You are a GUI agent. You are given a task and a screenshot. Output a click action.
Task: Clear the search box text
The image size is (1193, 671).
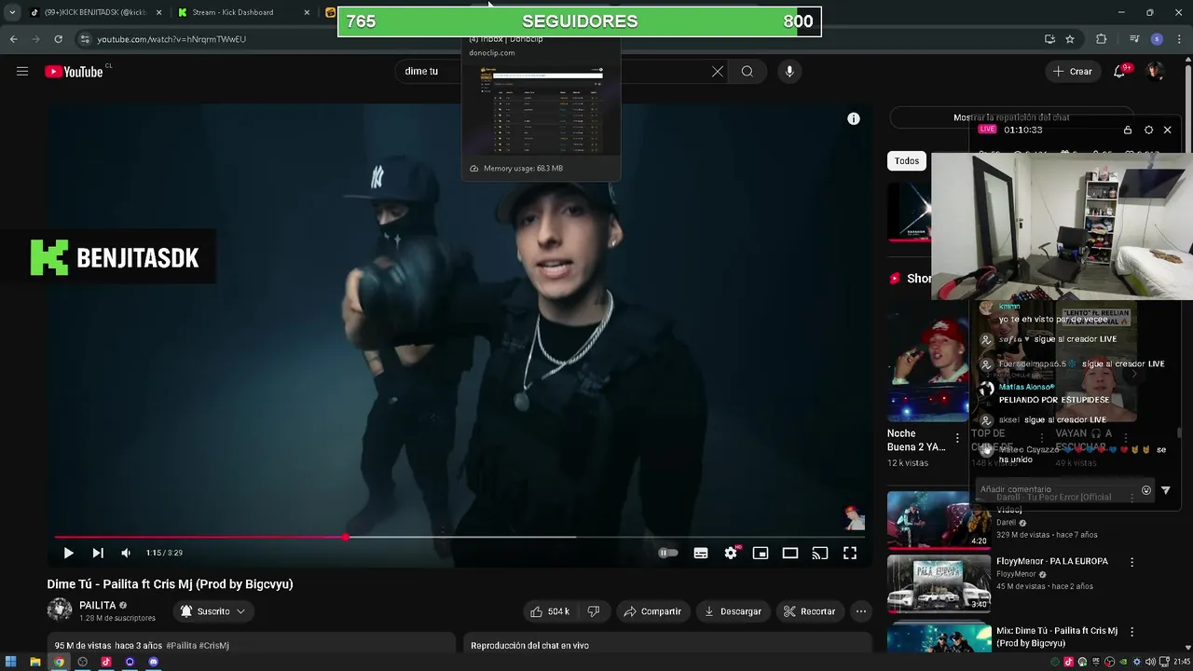click(718, 71)
